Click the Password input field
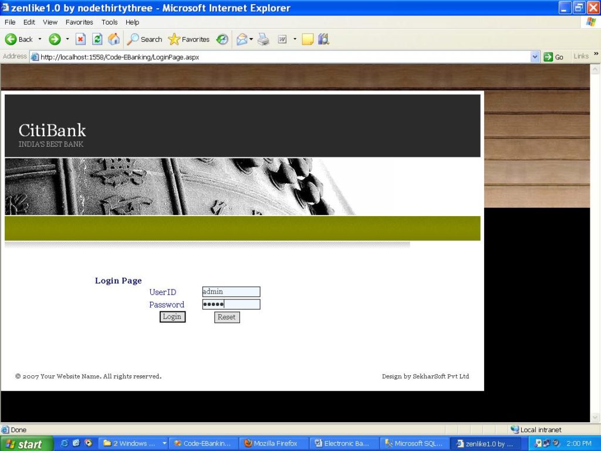This screenshot has width=601, height=451. click(x=231, y=305)
